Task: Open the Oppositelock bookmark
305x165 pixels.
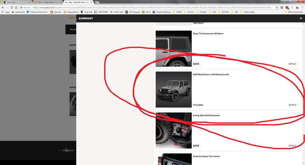Action: point(71,12)
